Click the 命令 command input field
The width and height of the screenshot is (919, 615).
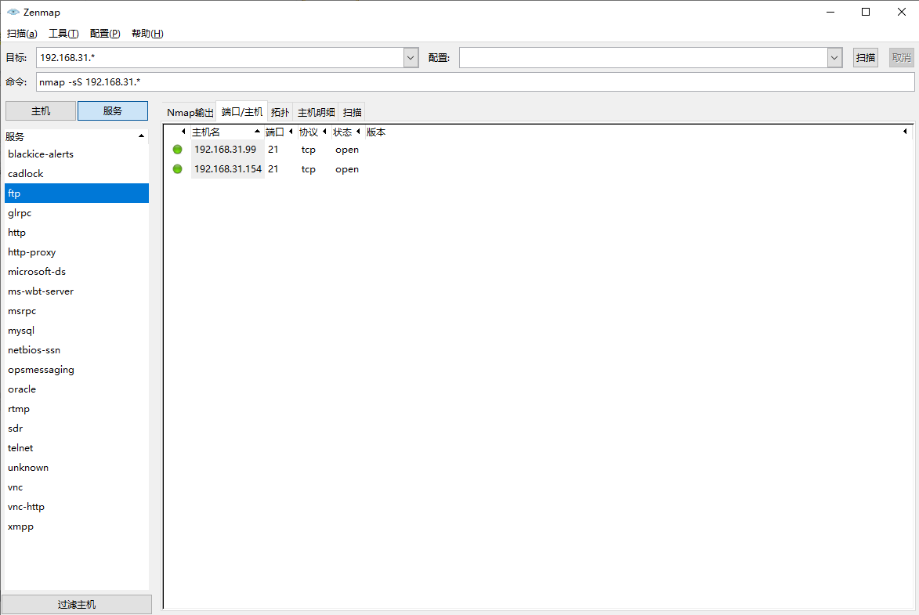pyautogui.click(x=476, y=81)
